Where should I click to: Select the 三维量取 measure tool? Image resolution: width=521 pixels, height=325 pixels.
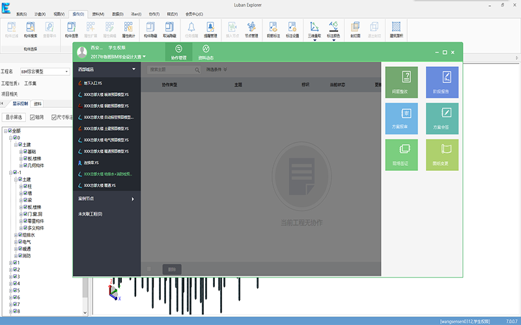pos(315,29)
